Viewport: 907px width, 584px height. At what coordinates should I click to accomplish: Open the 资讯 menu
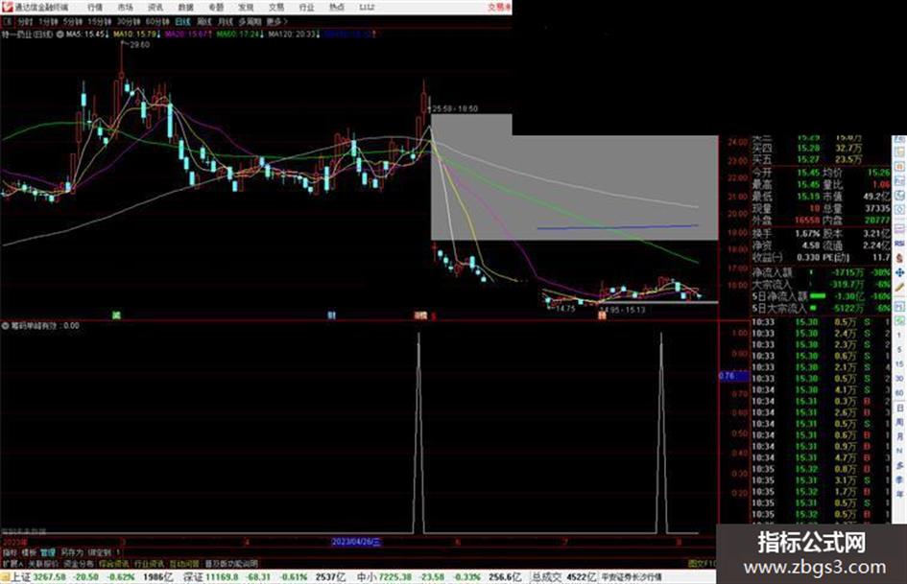[x=155, y=7]
